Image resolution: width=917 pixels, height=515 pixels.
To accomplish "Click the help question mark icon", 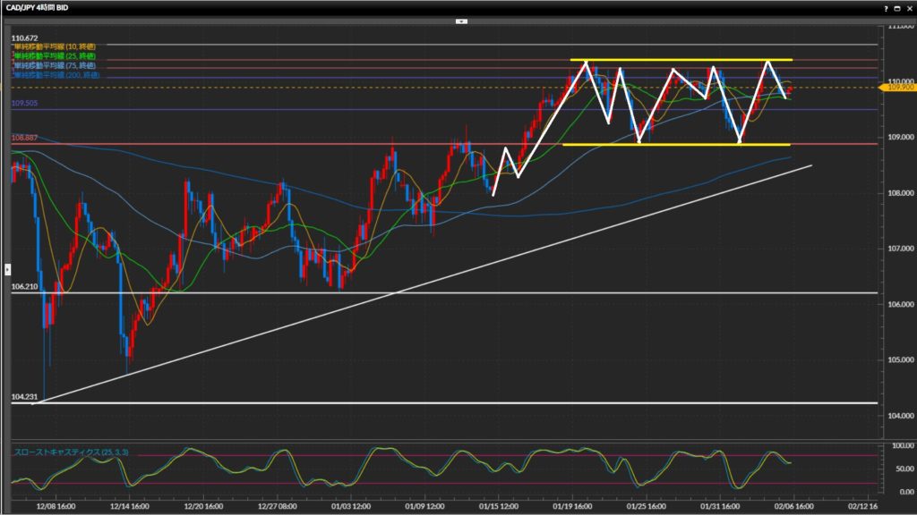I will point(886,6).
